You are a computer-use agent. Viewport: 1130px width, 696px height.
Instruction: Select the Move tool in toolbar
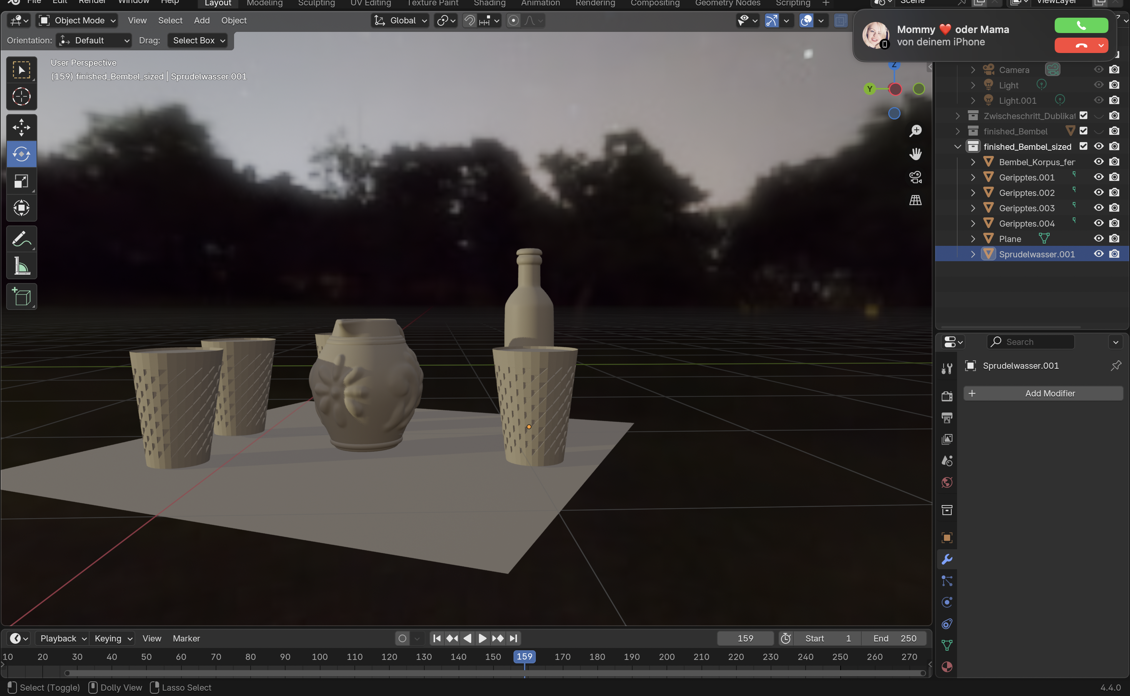(21, 128)
